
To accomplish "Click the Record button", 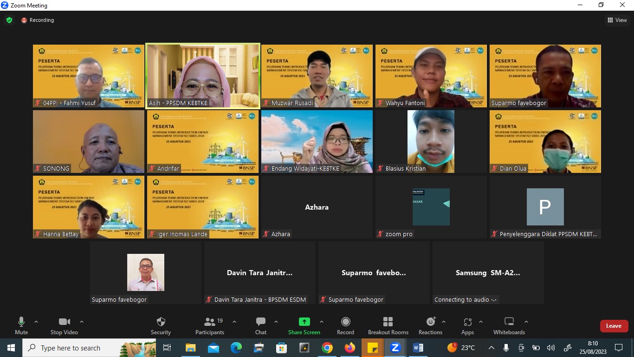I will 345,326.
